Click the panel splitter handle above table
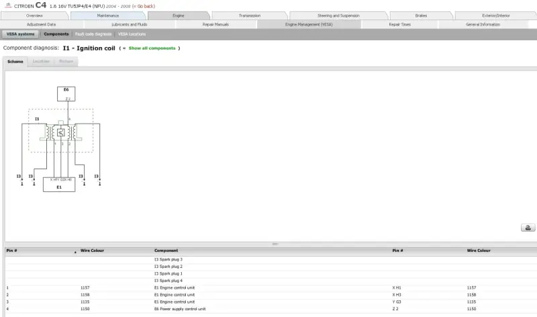The height and width of the screenshot is (317, 537). click(x=275, y=244)
